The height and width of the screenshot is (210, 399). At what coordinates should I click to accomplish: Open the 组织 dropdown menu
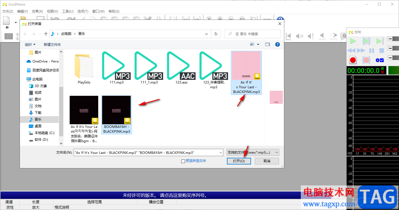tap(30, 44)
